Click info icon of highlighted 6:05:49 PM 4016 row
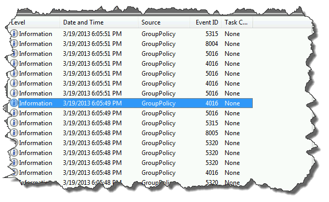 pyautogui.click(x=14, y=103)
